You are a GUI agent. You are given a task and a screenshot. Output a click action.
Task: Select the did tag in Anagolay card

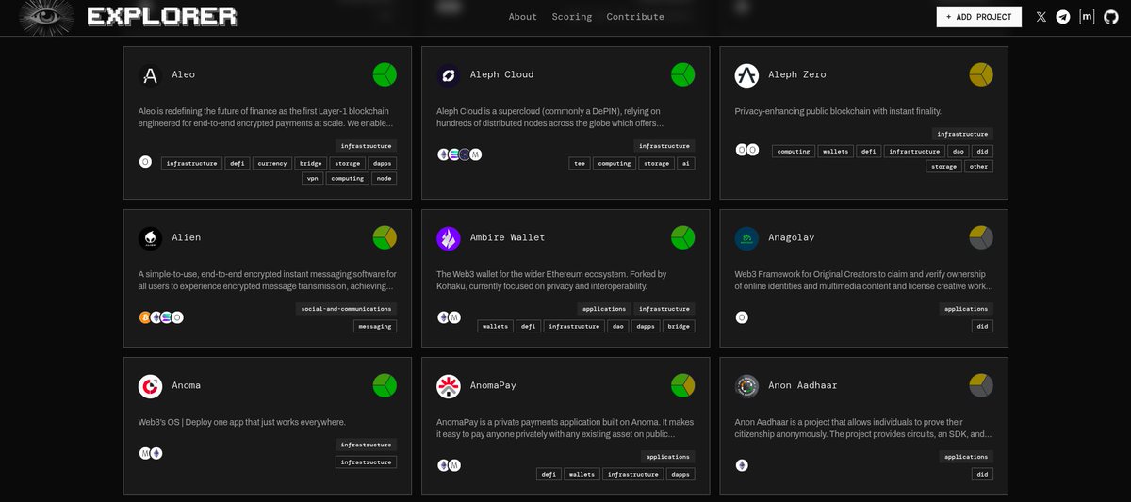[983, 326]
